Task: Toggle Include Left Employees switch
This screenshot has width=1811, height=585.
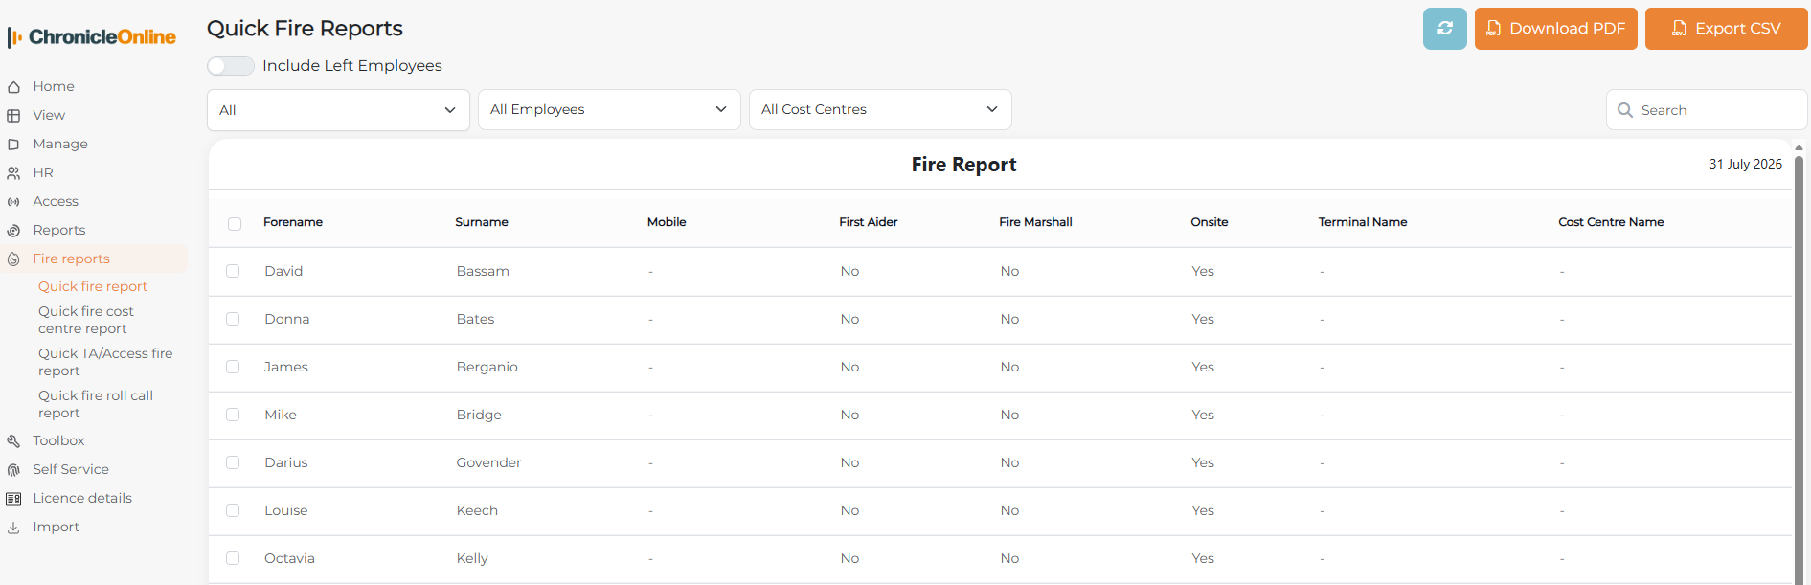Action: coord(231,66)
